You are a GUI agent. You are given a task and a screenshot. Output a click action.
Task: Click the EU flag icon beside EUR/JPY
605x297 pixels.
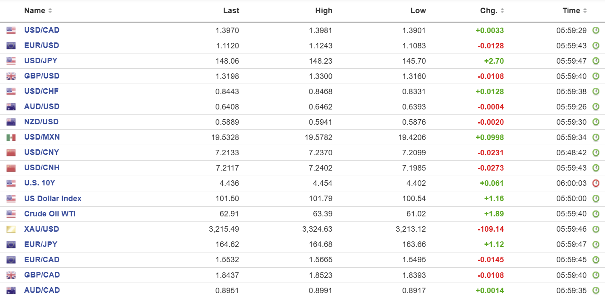click(x=11, y=245)
